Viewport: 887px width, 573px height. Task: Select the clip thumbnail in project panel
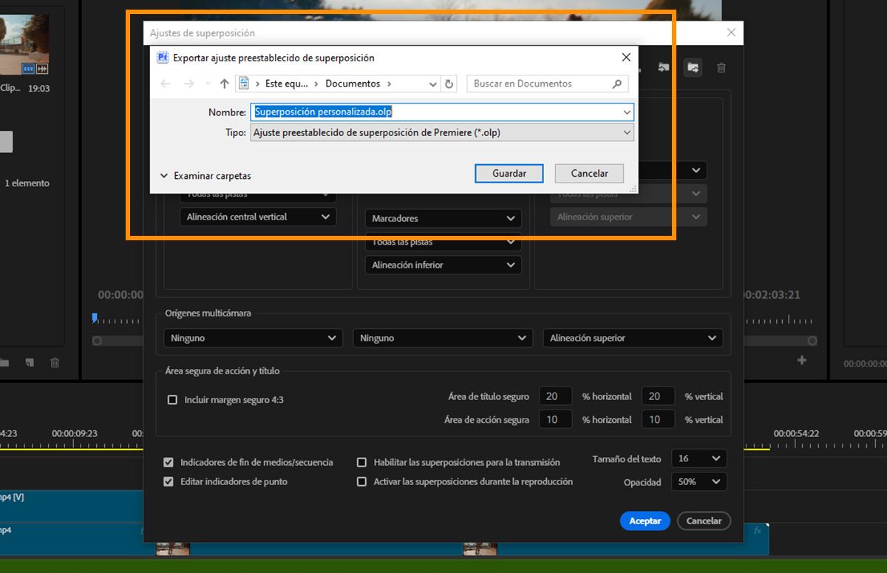click(x=24, y=45)
